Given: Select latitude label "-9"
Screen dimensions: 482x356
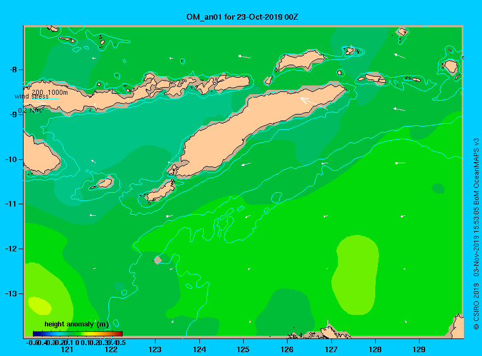Looking at the screenshot, I should 12,114.
